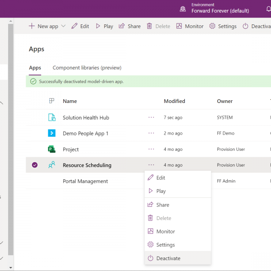This screenshot has width=271, height=271.
Task: Click the Project app icon
Action: point(51,149)
